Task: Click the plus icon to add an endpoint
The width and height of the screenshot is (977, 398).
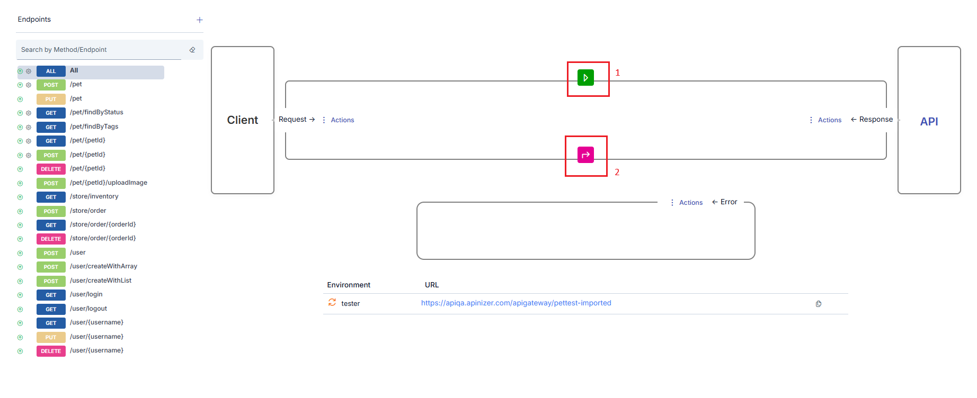Action: point(200,20)
